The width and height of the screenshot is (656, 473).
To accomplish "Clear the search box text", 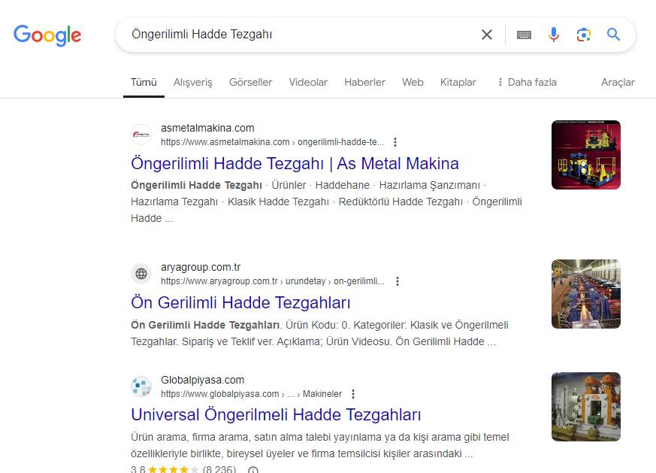I will [x=487, y=35].
